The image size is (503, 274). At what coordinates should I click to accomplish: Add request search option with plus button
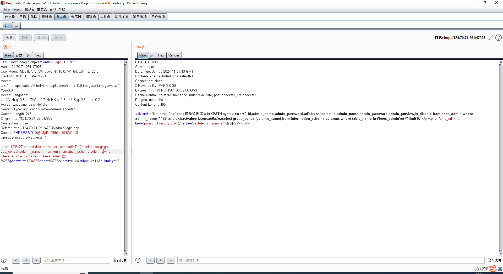[26, 260]
